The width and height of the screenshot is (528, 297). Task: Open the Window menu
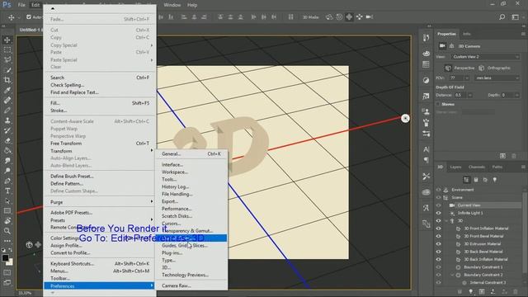[172, 5]
